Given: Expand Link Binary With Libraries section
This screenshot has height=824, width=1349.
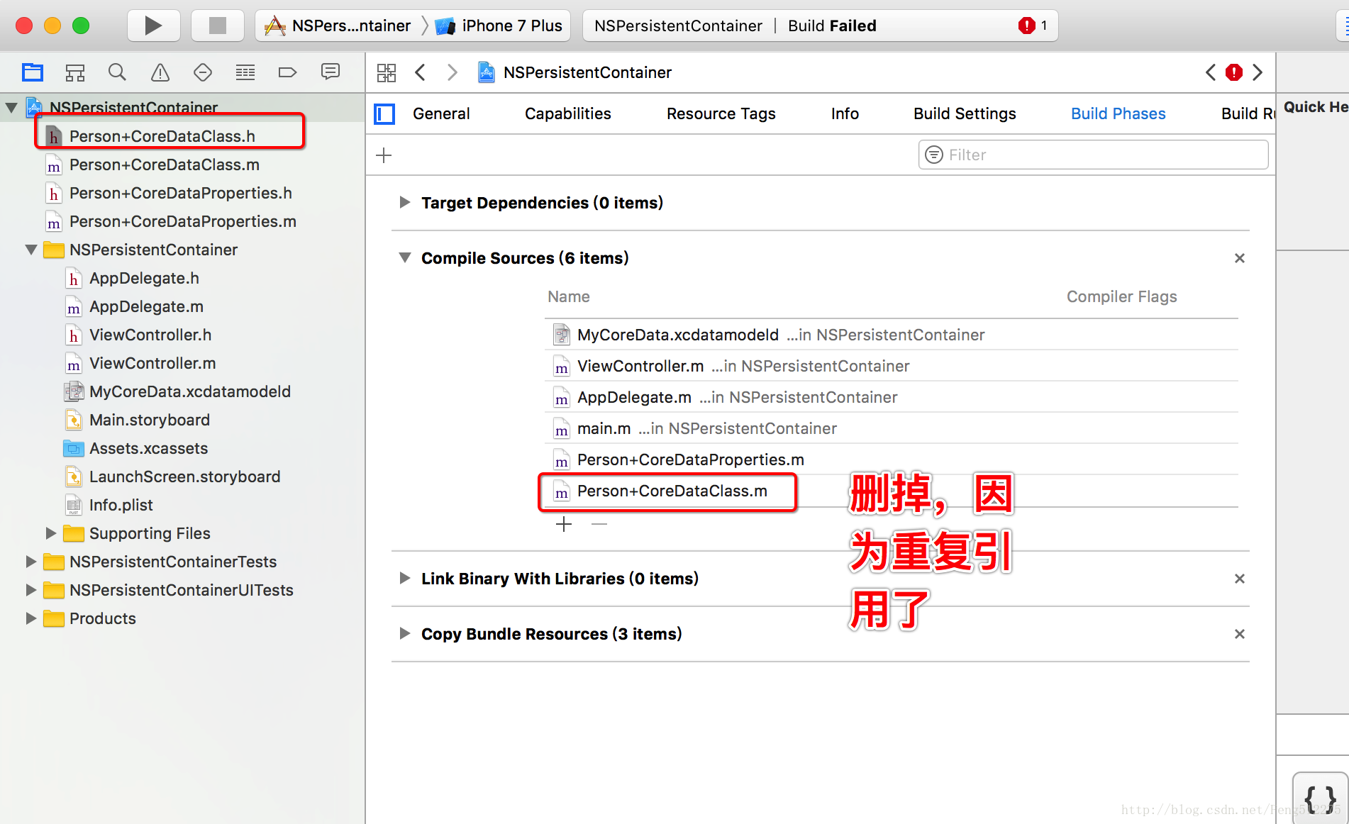Looking at the screenshot, I should [405, 579].
